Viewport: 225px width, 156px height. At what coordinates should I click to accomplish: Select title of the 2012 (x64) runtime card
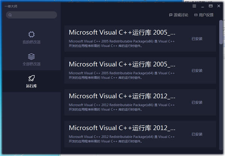(122, 128)
